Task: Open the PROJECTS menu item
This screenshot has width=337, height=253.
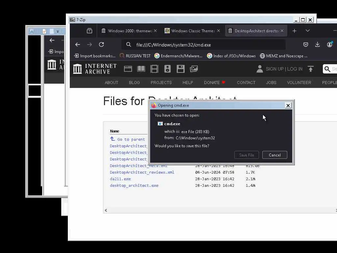Action: pyautogui.click(x=161, y=83)
